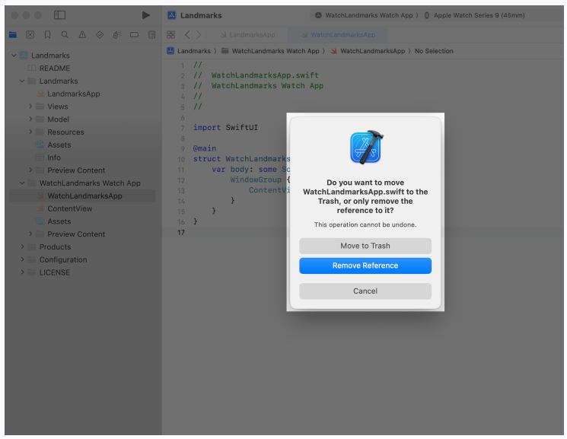
Task: Open the Project navigator folder icon
Action: point(13,35)
